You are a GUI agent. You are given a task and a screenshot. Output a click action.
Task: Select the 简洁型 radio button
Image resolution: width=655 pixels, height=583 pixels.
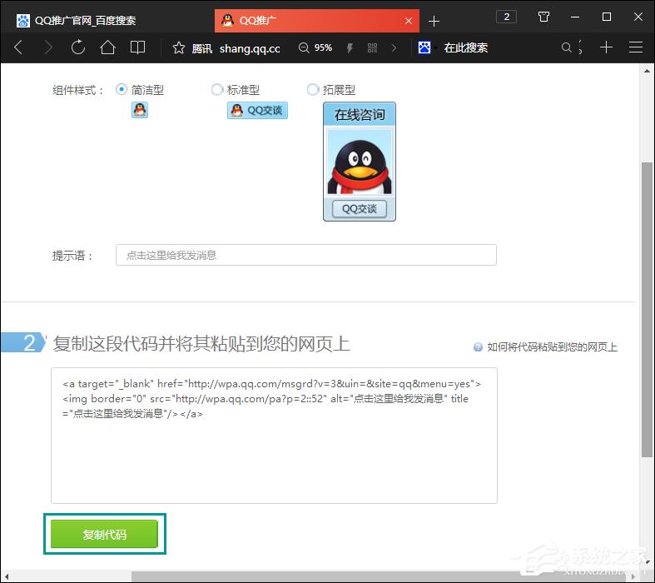point(122,89)
